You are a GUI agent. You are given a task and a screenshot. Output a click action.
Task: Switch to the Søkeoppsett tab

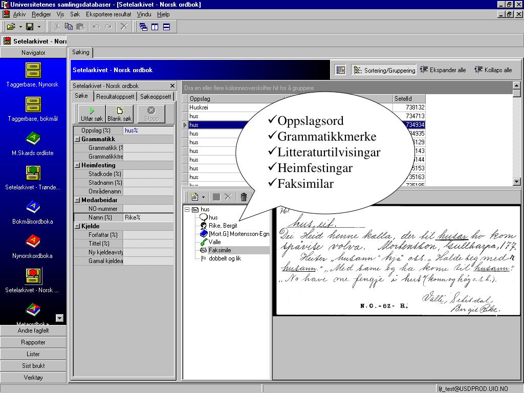(x=156, y=97)
